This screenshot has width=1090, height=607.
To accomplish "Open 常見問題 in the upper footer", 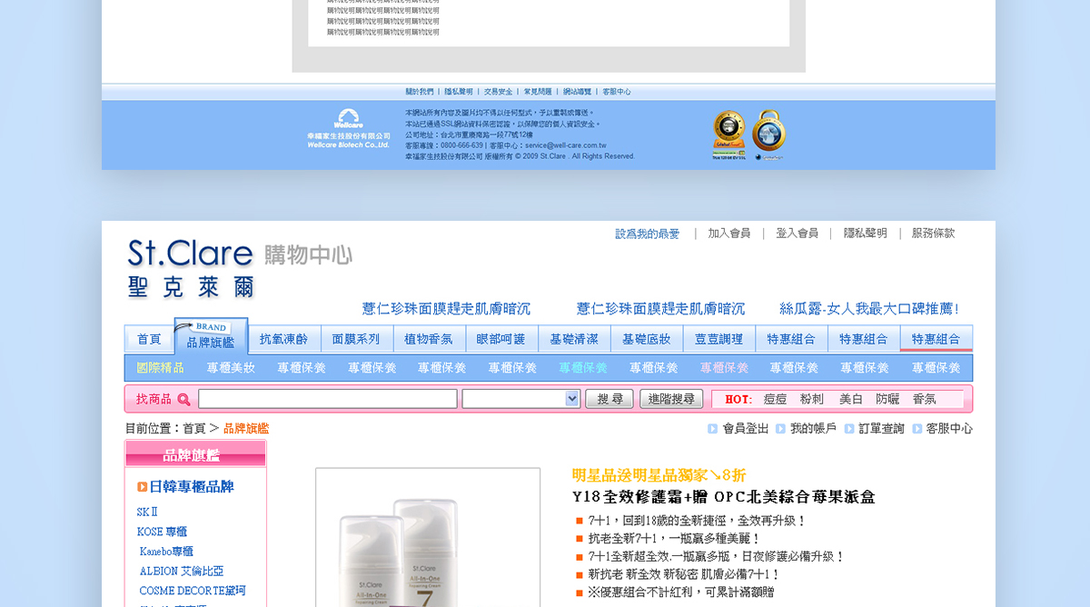I will click(x=538, y=92).
